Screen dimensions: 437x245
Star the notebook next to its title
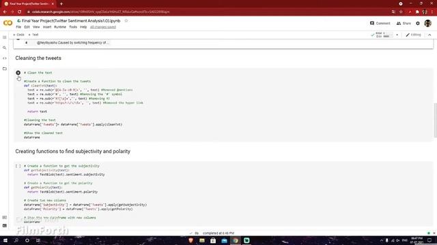point(126,21)
